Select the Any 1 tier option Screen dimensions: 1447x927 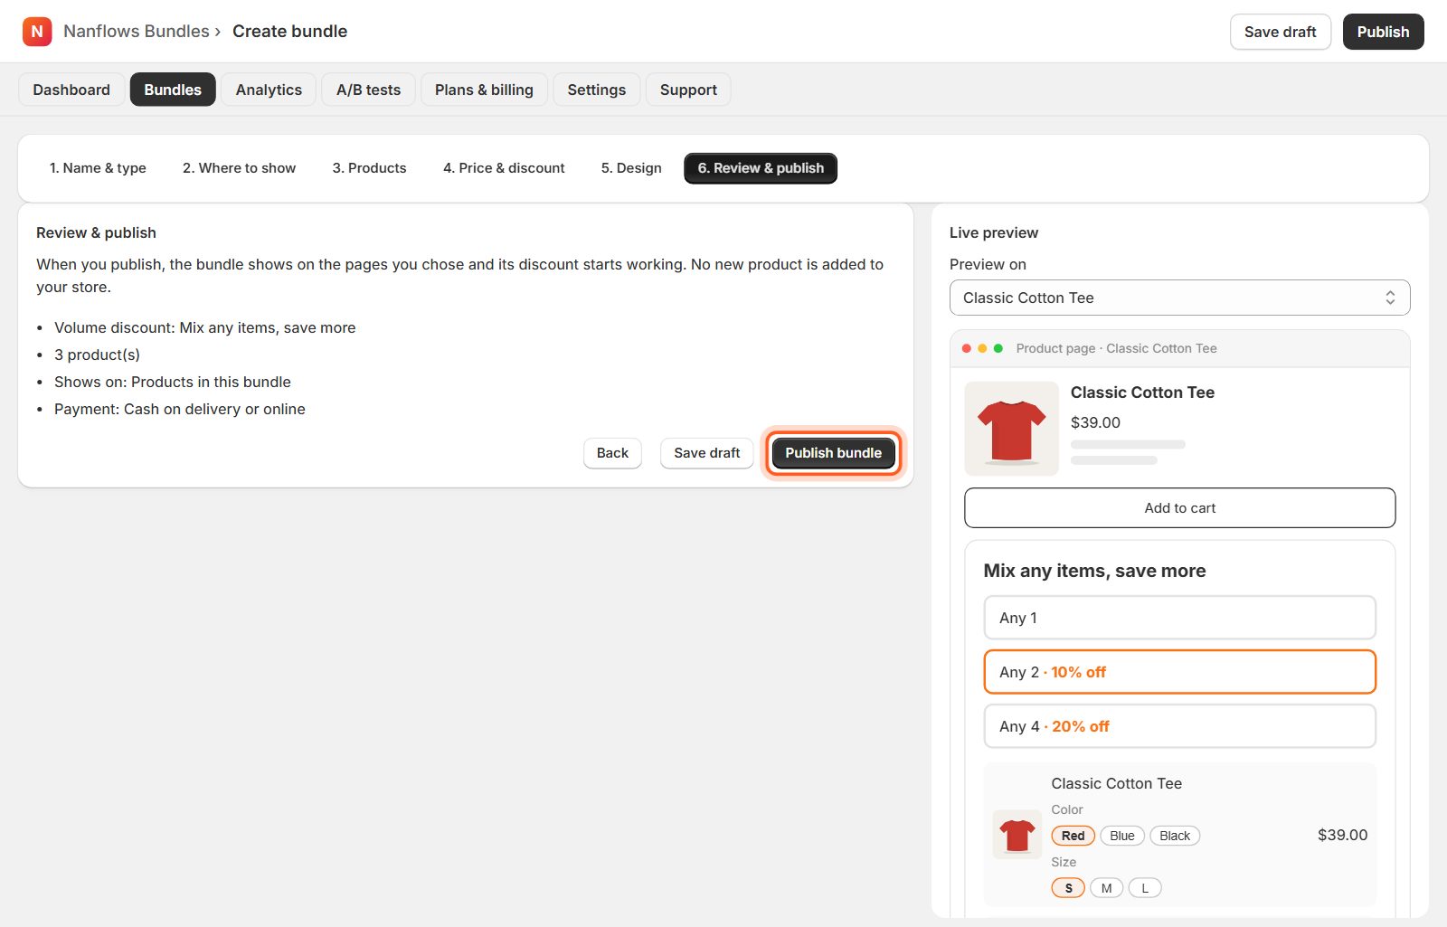1179,618
